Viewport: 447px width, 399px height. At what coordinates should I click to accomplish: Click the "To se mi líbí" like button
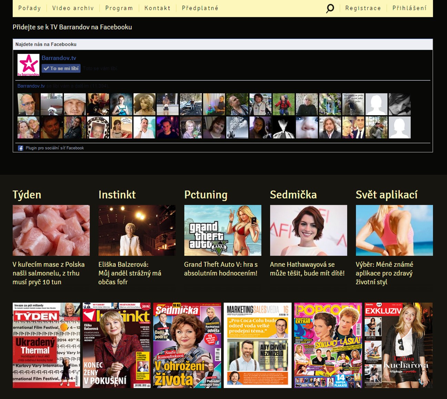[x=61, y=68]
